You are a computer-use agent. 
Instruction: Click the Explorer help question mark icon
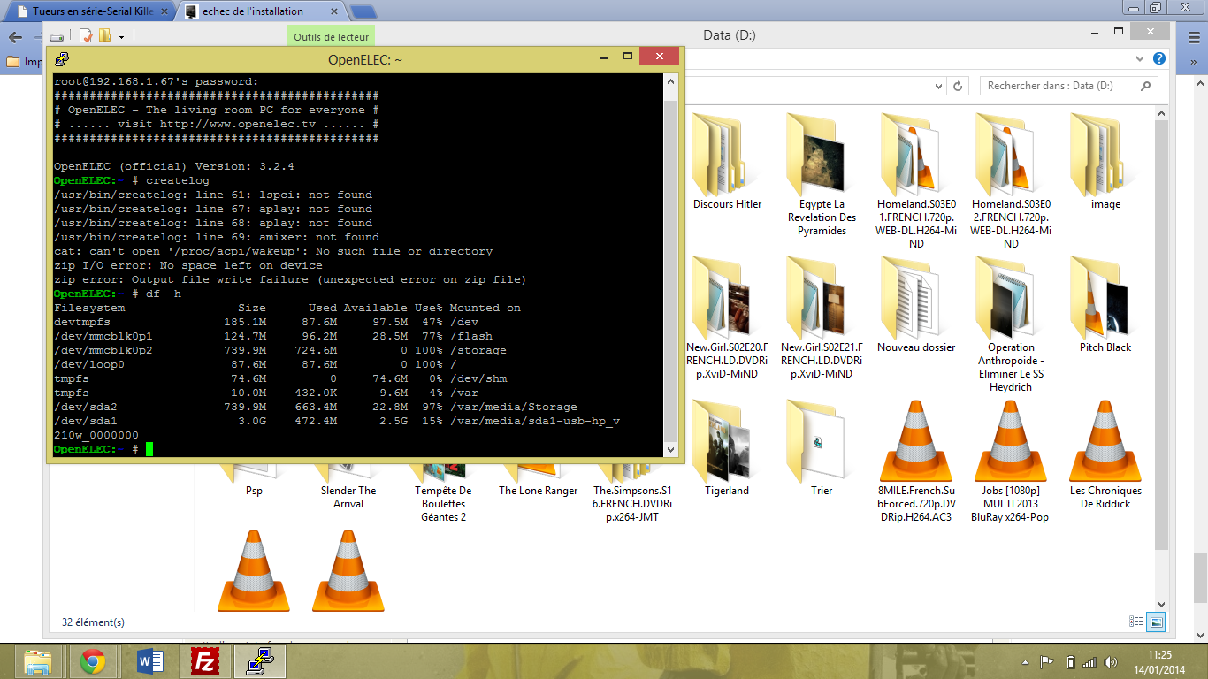point(1159,59)
